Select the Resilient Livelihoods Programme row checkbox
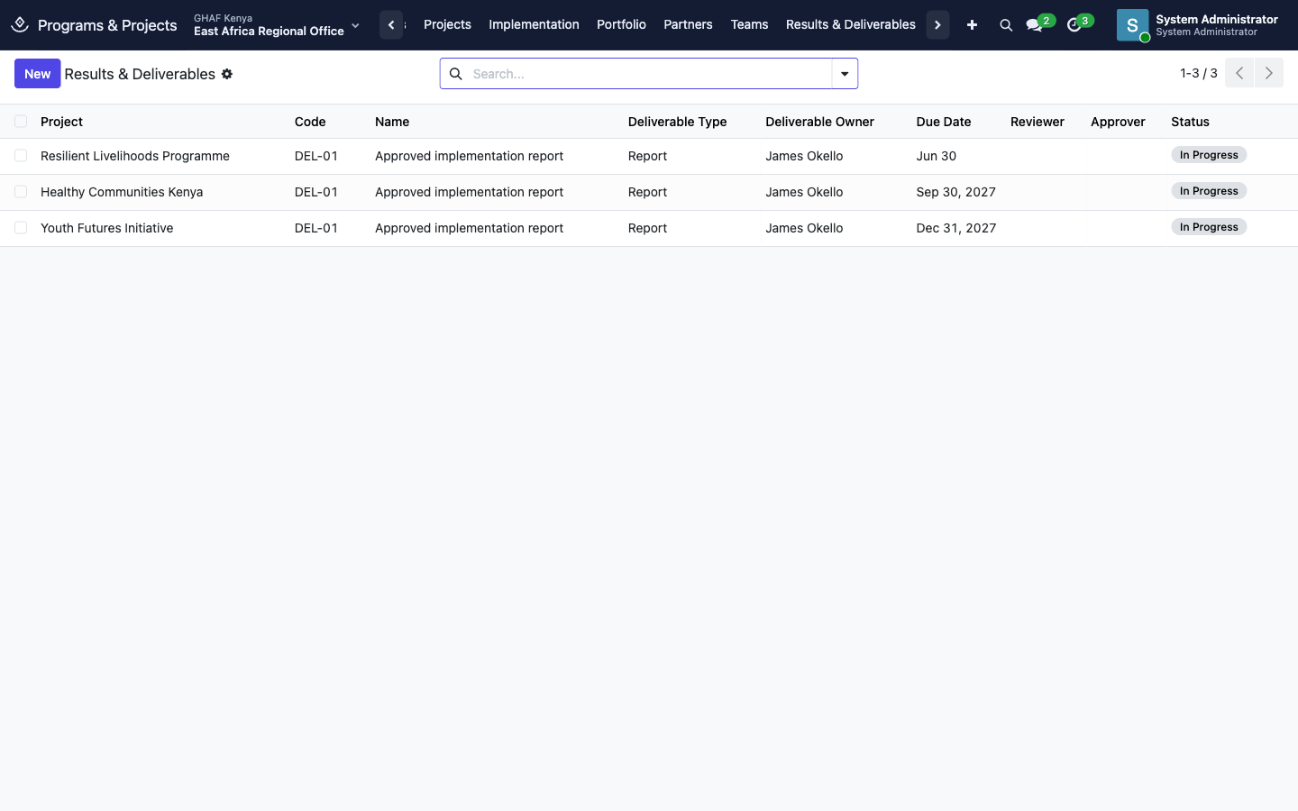Image resolution: width=1298 pixels, height=811 pixels. (x=21, y=156)
